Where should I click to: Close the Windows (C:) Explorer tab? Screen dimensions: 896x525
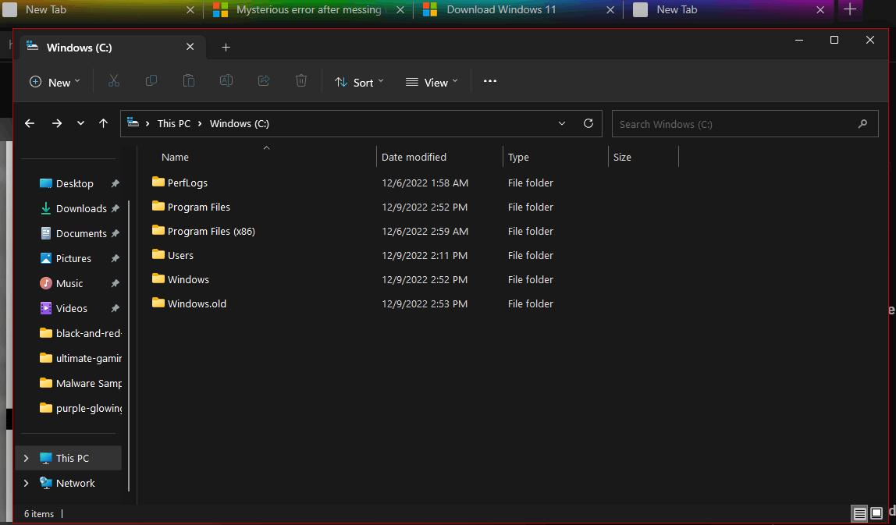(190, 47)
